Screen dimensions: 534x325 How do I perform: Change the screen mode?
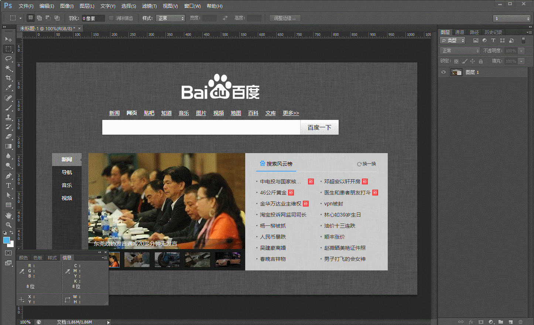pyautogui.click(x=8, y=263)
